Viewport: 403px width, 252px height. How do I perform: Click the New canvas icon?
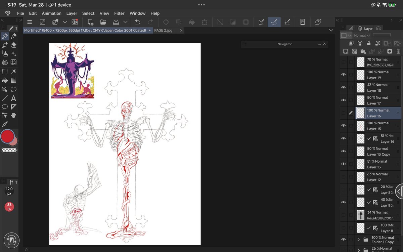tap(90, 22)
